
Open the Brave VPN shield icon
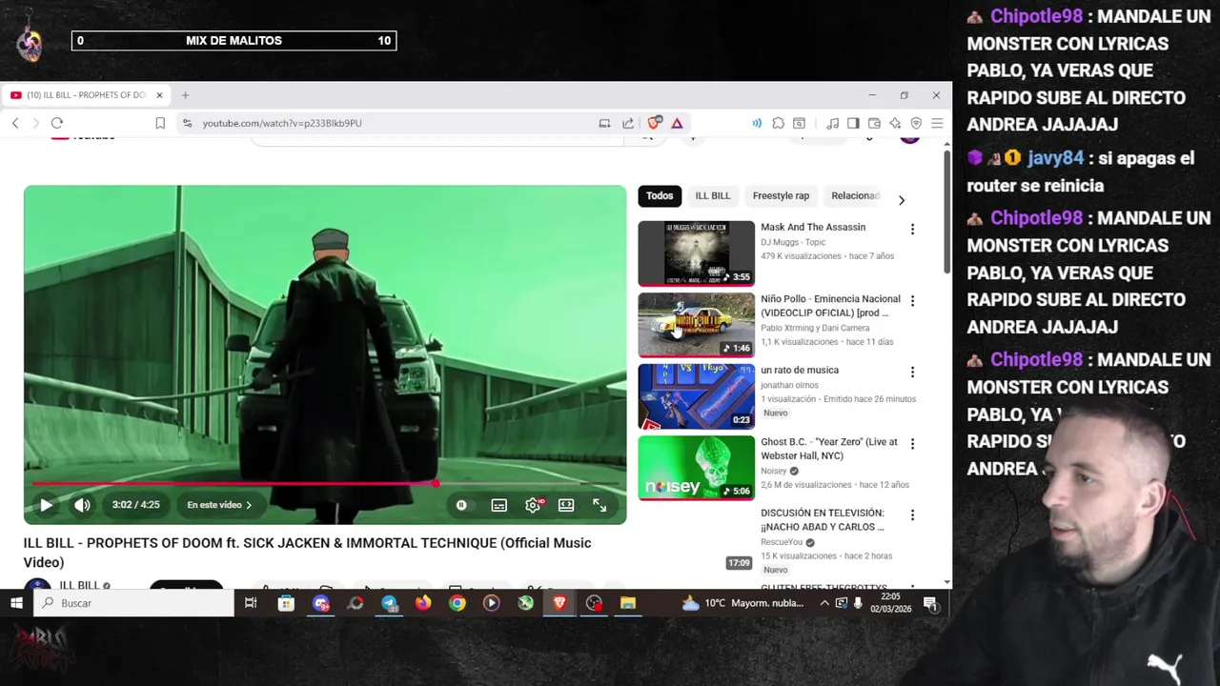[x=916, y=123]
